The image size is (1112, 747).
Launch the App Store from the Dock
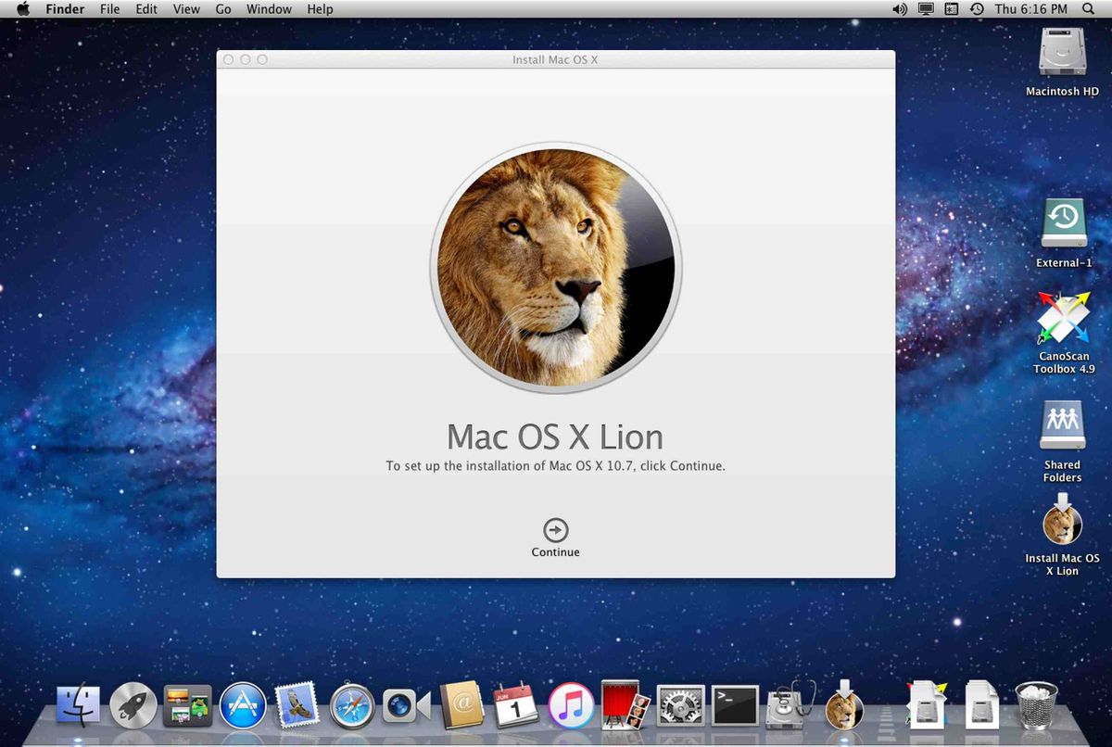click(243, 706)
